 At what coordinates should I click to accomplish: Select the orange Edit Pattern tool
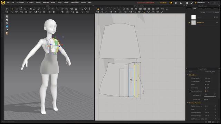coord(98,9)
